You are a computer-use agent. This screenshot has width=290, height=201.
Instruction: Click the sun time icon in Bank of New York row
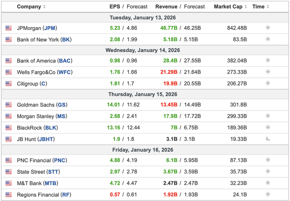click(x=268, y=39)
